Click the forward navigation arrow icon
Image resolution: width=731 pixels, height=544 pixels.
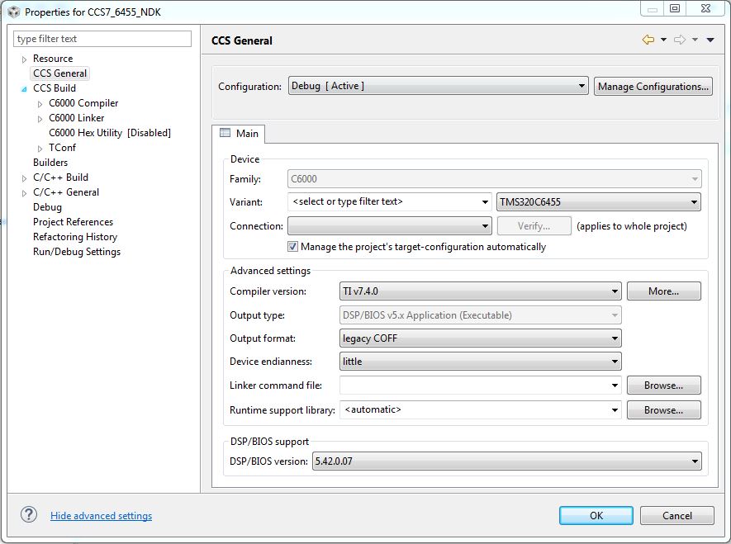point(680,40)
